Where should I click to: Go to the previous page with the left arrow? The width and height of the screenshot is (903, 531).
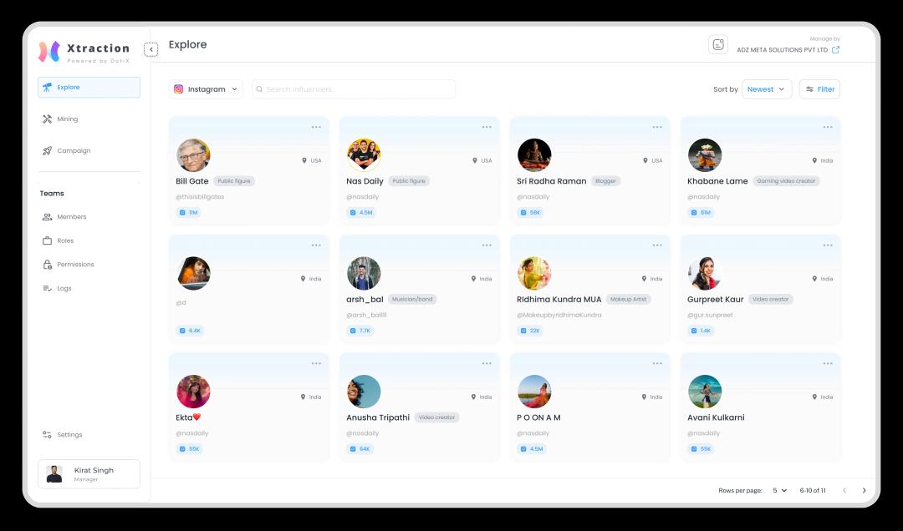pyautogui.click(x=844, y=491)
